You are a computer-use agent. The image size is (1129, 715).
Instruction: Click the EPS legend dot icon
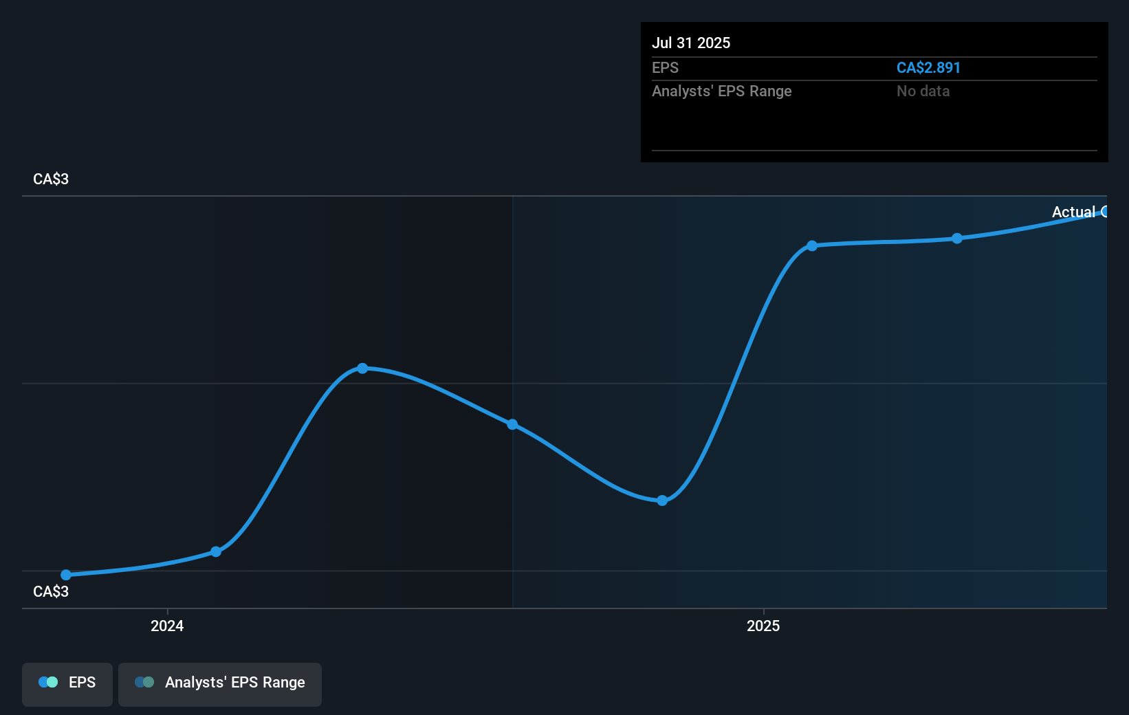[x=48, y=681]
